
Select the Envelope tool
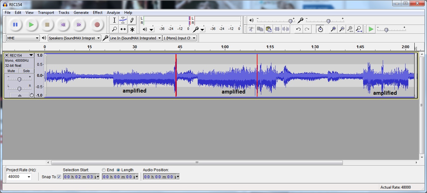pyautogui.click(x=123, y=20)
